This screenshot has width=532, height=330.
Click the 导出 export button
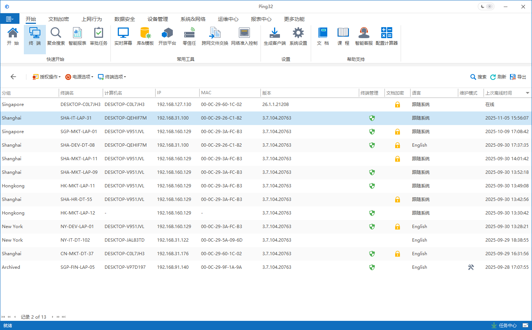518,77
